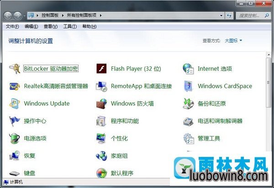Viewport: 274px width, 188px height.
Task: Click the Windows Update icon
Action: [15, 103]
